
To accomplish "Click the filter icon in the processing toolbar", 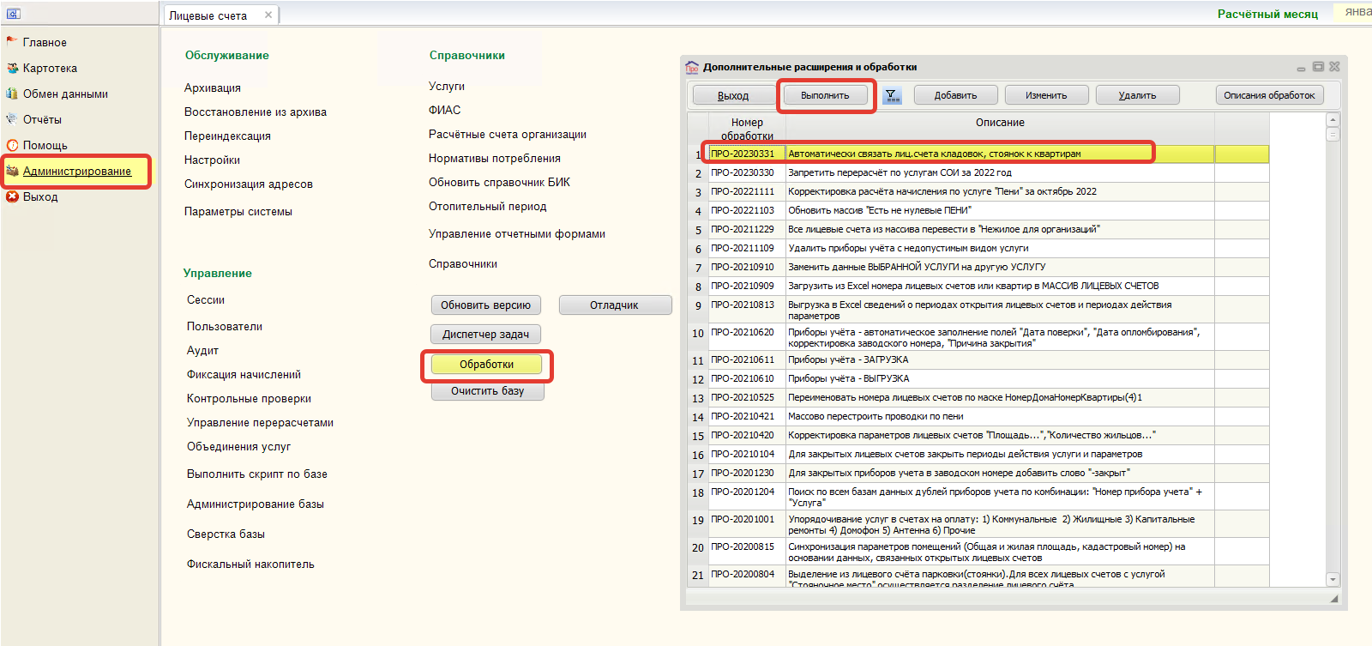I will click(x=893, y=95).
